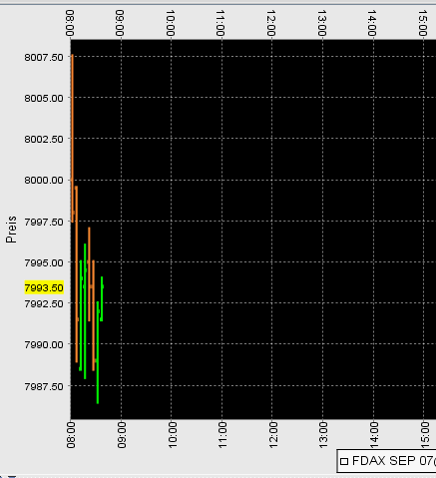Click the Preis axis title
This screenshot has width=436, height=478.
click(11, 230)
